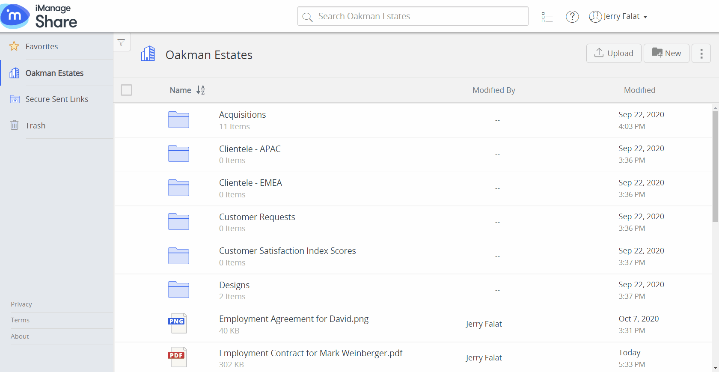Screen dimensions: 719x372
Task: Expand the Jerry Falat user menu
Action: tap(618, 17)
